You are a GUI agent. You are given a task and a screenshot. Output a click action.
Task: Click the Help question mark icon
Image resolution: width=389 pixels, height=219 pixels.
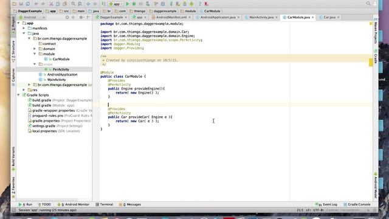200,4
